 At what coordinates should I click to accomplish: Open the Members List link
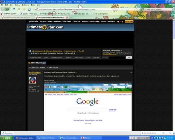[57, 58]
